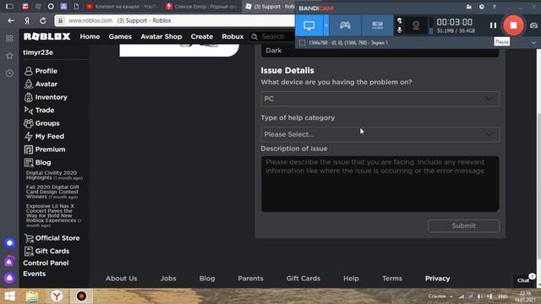Open My Feed from the sidebar
541x304 pixels.
pyautogui.click(x=49, y=137)
